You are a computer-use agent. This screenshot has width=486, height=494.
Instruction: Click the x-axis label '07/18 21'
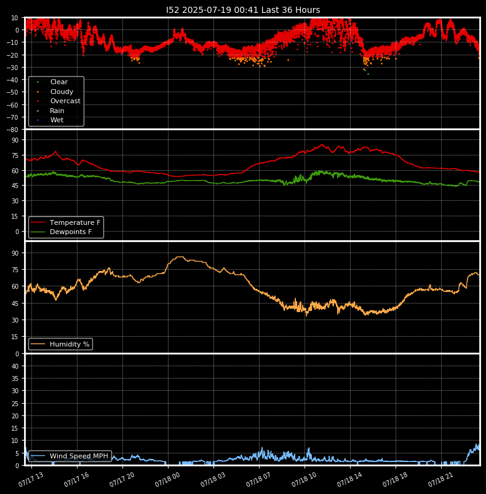pos(440,479)
